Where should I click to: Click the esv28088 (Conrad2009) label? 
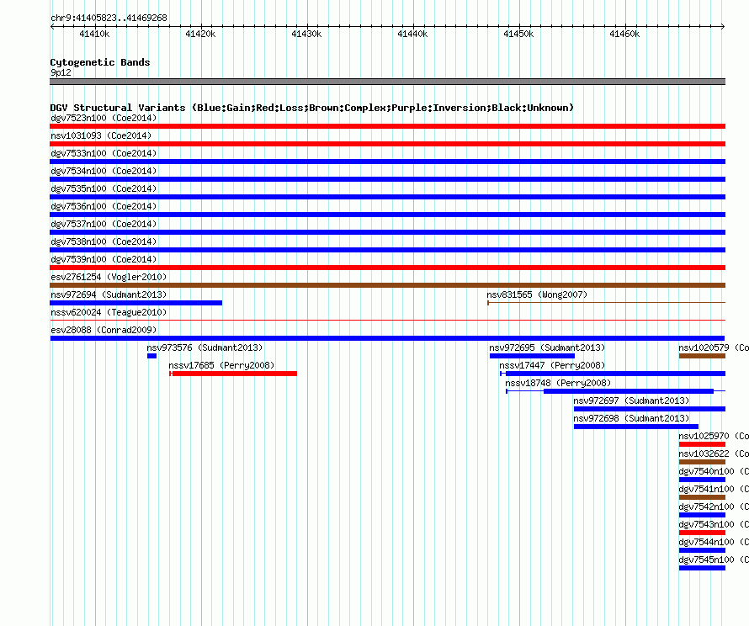click(104, 330)
